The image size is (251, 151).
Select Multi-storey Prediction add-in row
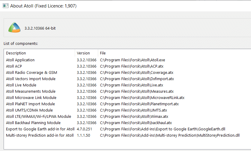pos(40,135)
